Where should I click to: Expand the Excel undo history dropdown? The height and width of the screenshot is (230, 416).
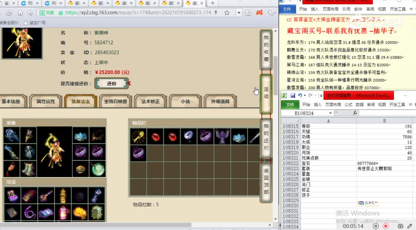click(x=305, y=96)
